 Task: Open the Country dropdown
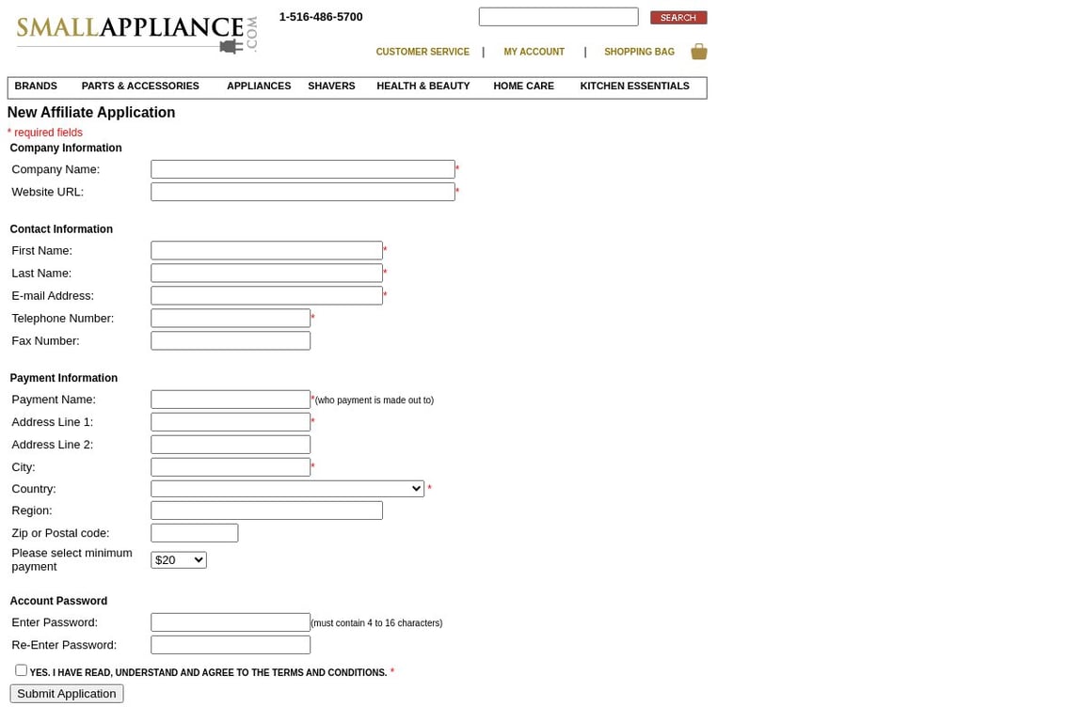click(x=287, y=489)
